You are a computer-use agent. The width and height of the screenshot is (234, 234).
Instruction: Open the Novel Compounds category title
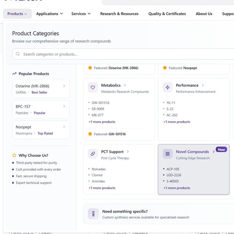(192, 152)
